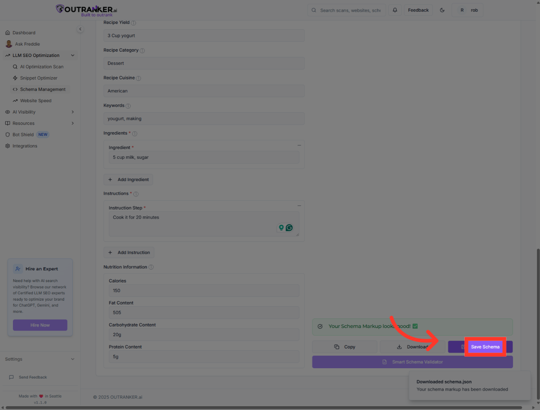
Task: Click inside the Recipe Category field
Action: [x=204, y=63]
